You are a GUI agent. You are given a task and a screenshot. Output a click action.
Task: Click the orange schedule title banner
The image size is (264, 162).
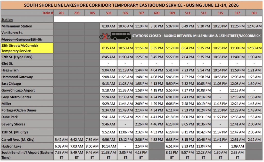pyautogui.click(x=131, y=5)
